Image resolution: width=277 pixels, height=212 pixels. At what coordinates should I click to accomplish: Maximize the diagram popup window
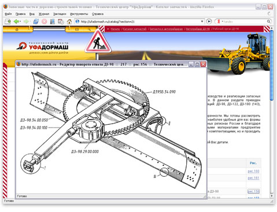pos(197,64)
